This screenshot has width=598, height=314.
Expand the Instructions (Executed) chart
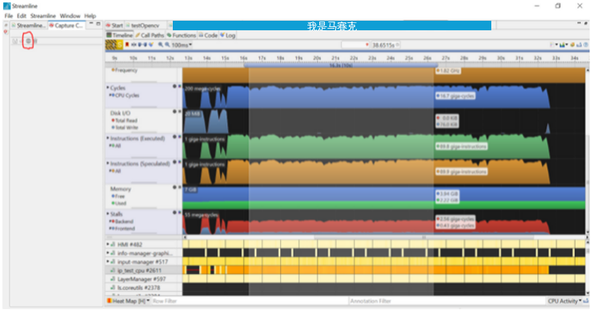(108, 139)
